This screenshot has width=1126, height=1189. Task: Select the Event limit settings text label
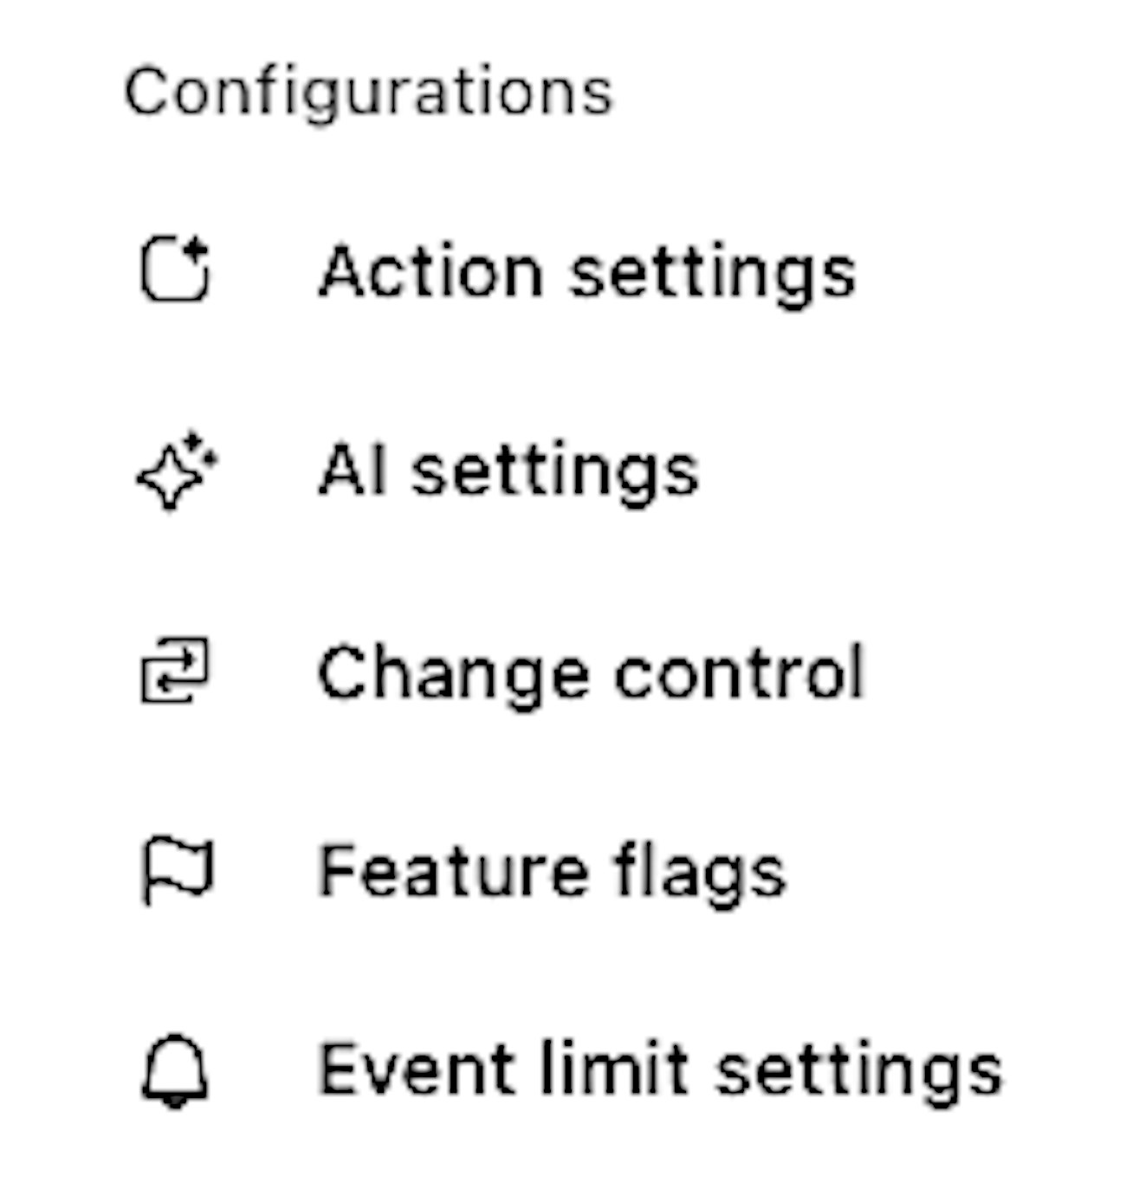tap(661, 1070)
